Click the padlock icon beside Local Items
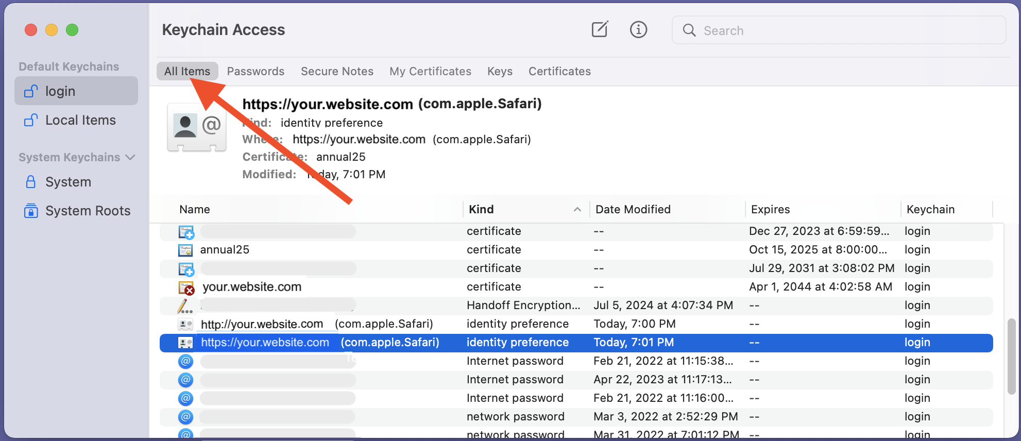1021x441 pixels. click(31, 120)
